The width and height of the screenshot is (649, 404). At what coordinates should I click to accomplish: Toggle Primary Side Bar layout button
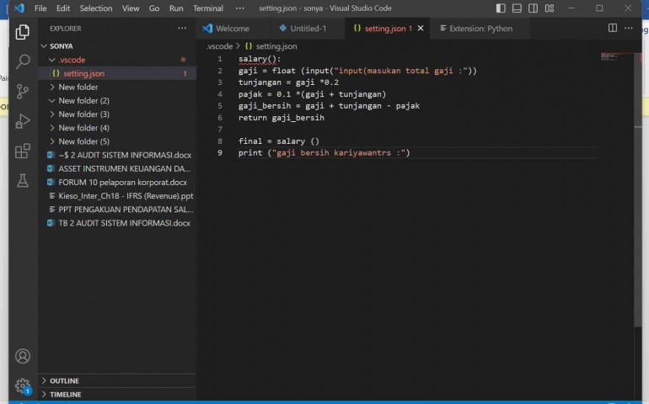pos(501,8)
